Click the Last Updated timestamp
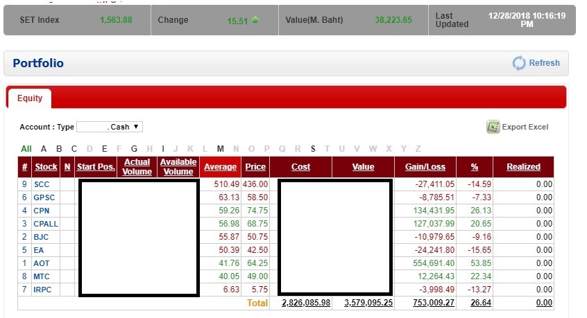Viewport: 587px width, 318px height. pos(527,20)
